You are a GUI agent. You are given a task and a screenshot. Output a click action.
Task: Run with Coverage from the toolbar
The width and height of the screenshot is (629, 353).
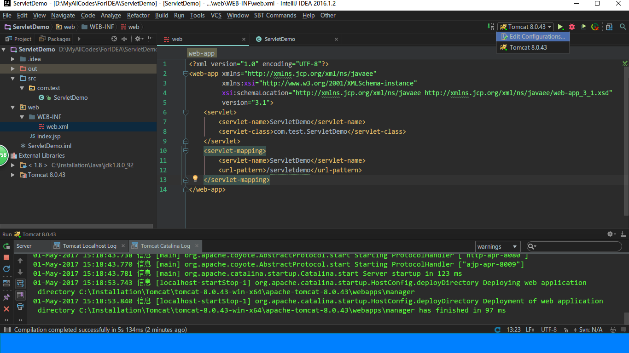[584, 27]
